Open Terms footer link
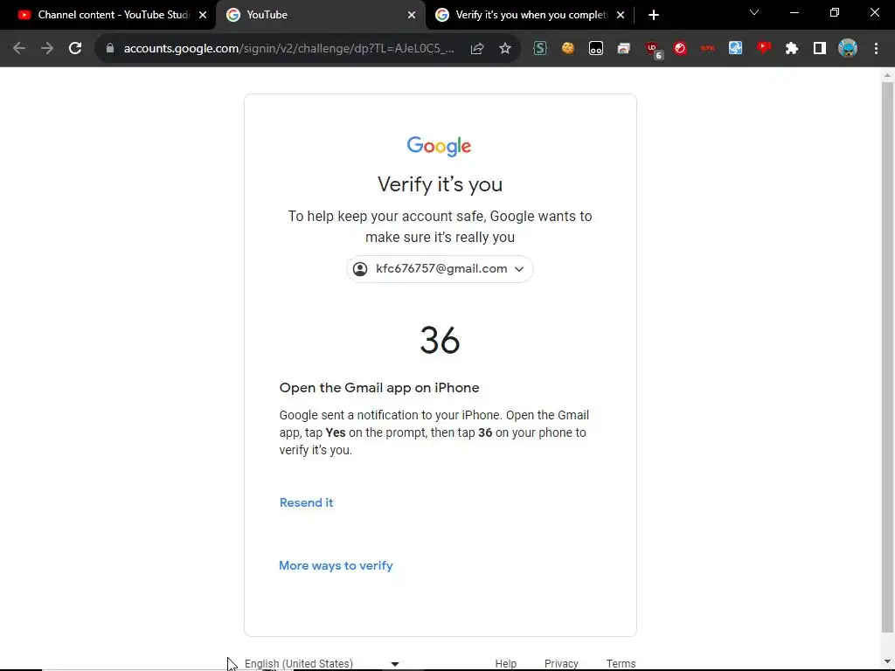 pos(621,664)
